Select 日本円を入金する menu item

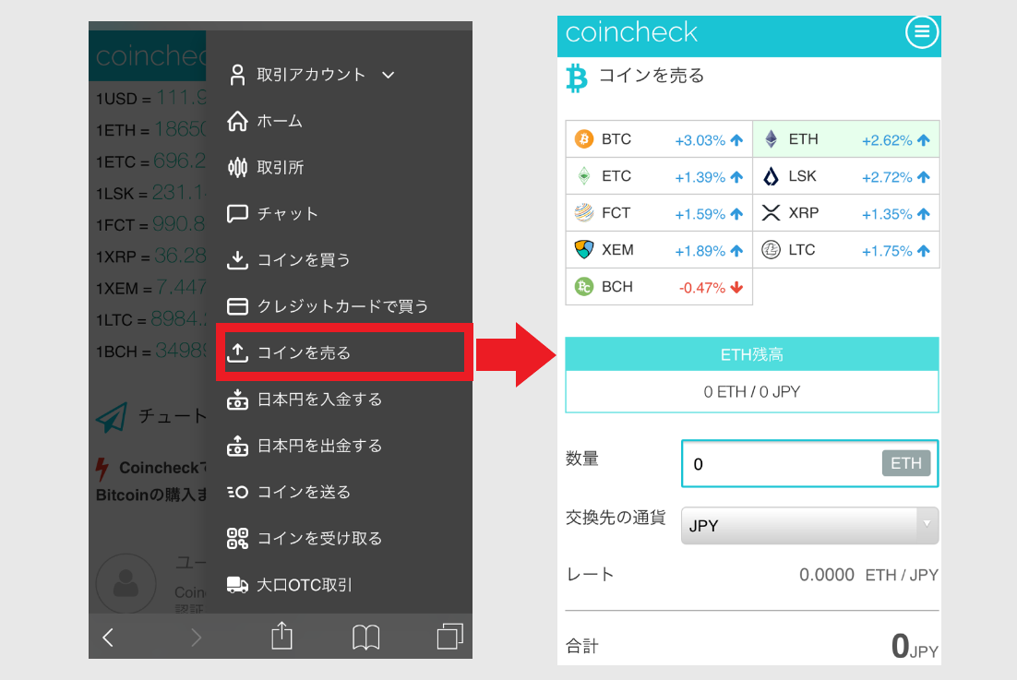(x=319, y=400)
